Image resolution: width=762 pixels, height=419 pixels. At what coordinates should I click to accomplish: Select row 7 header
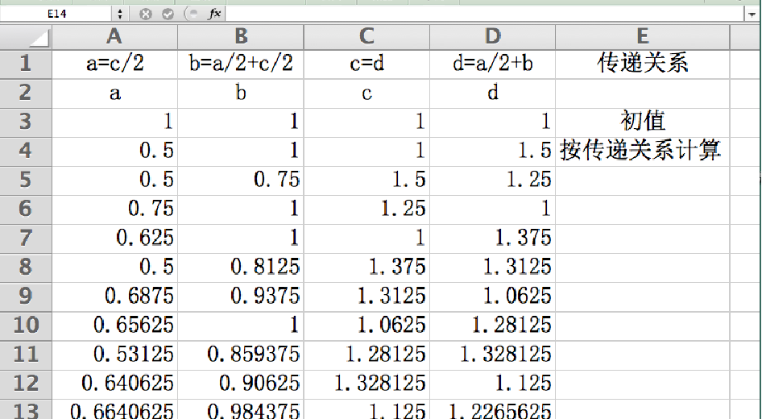click(26, 238)
